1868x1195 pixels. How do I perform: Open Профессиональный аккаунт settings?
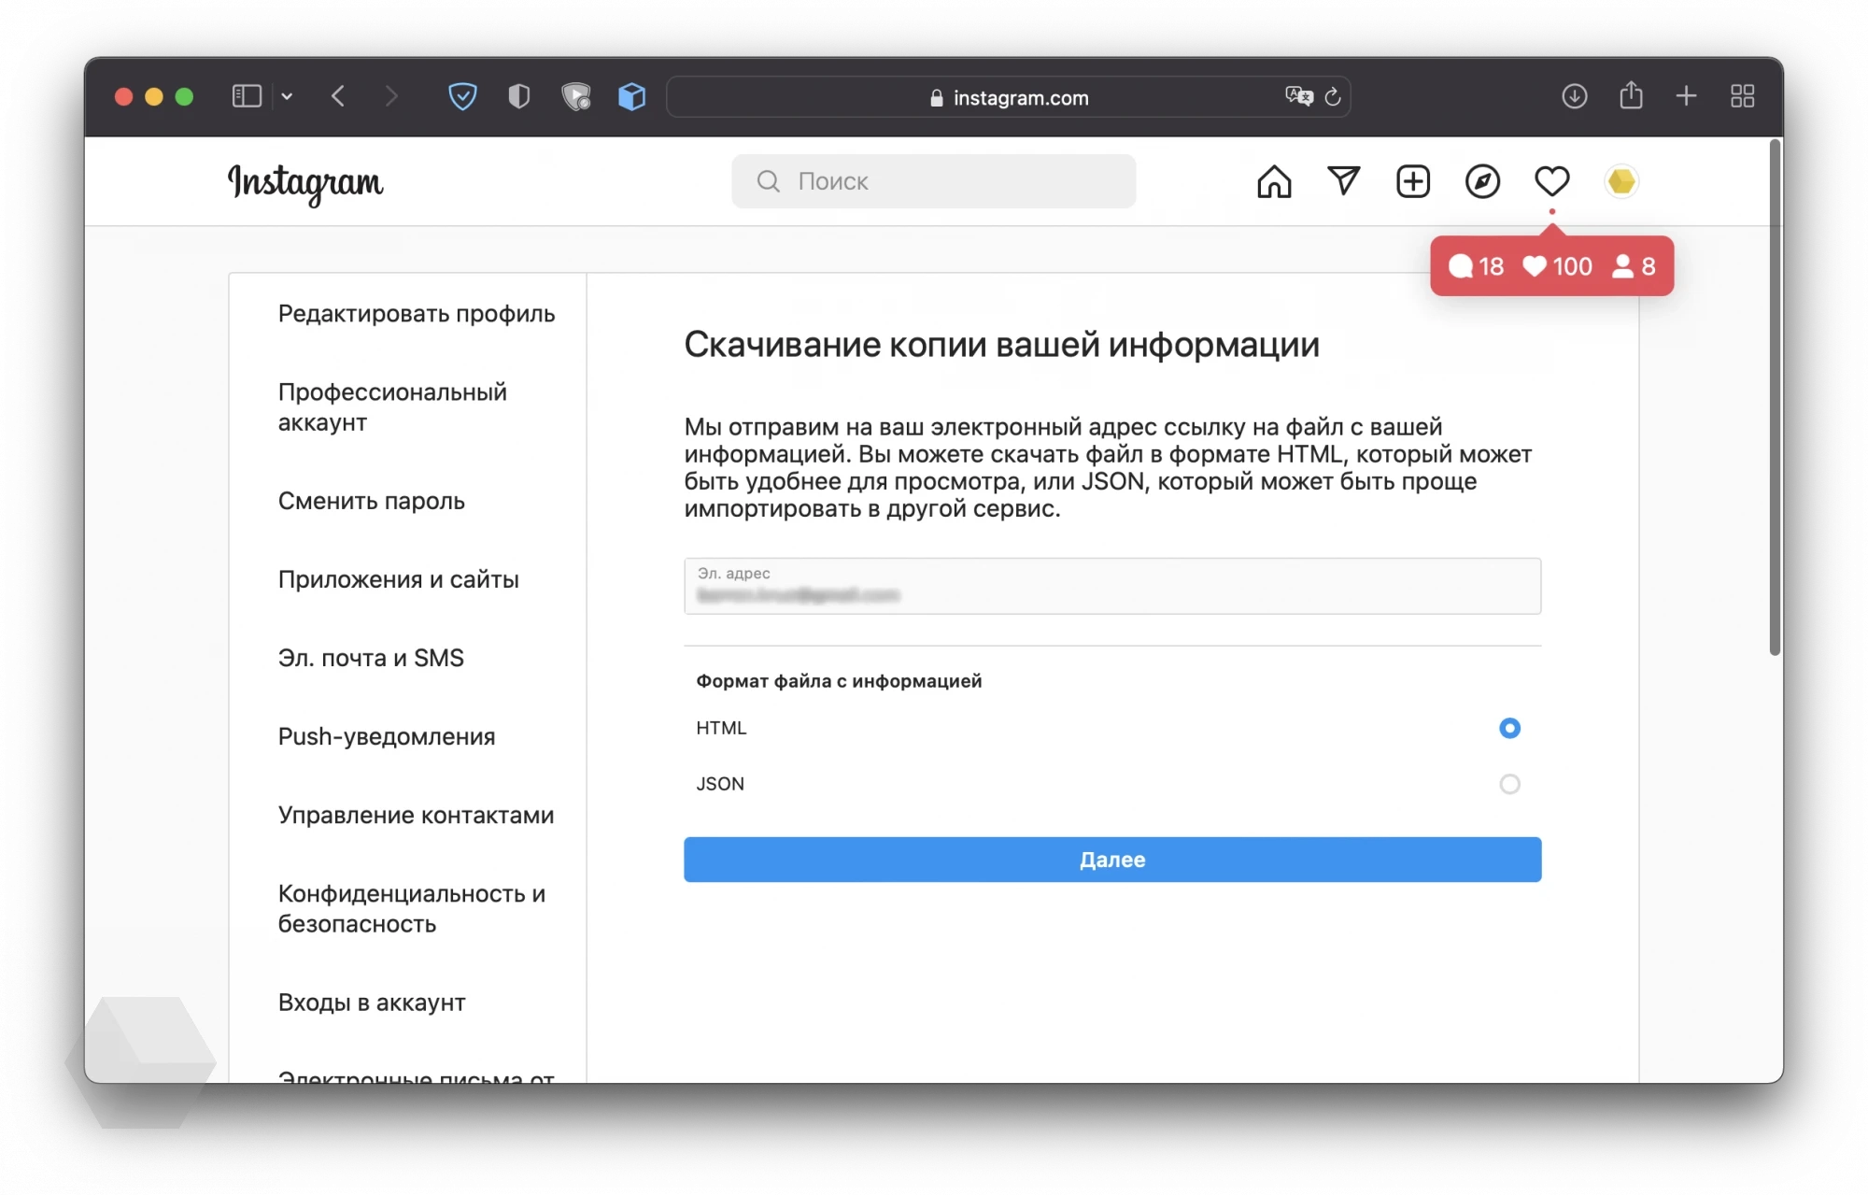pos(392,407)
